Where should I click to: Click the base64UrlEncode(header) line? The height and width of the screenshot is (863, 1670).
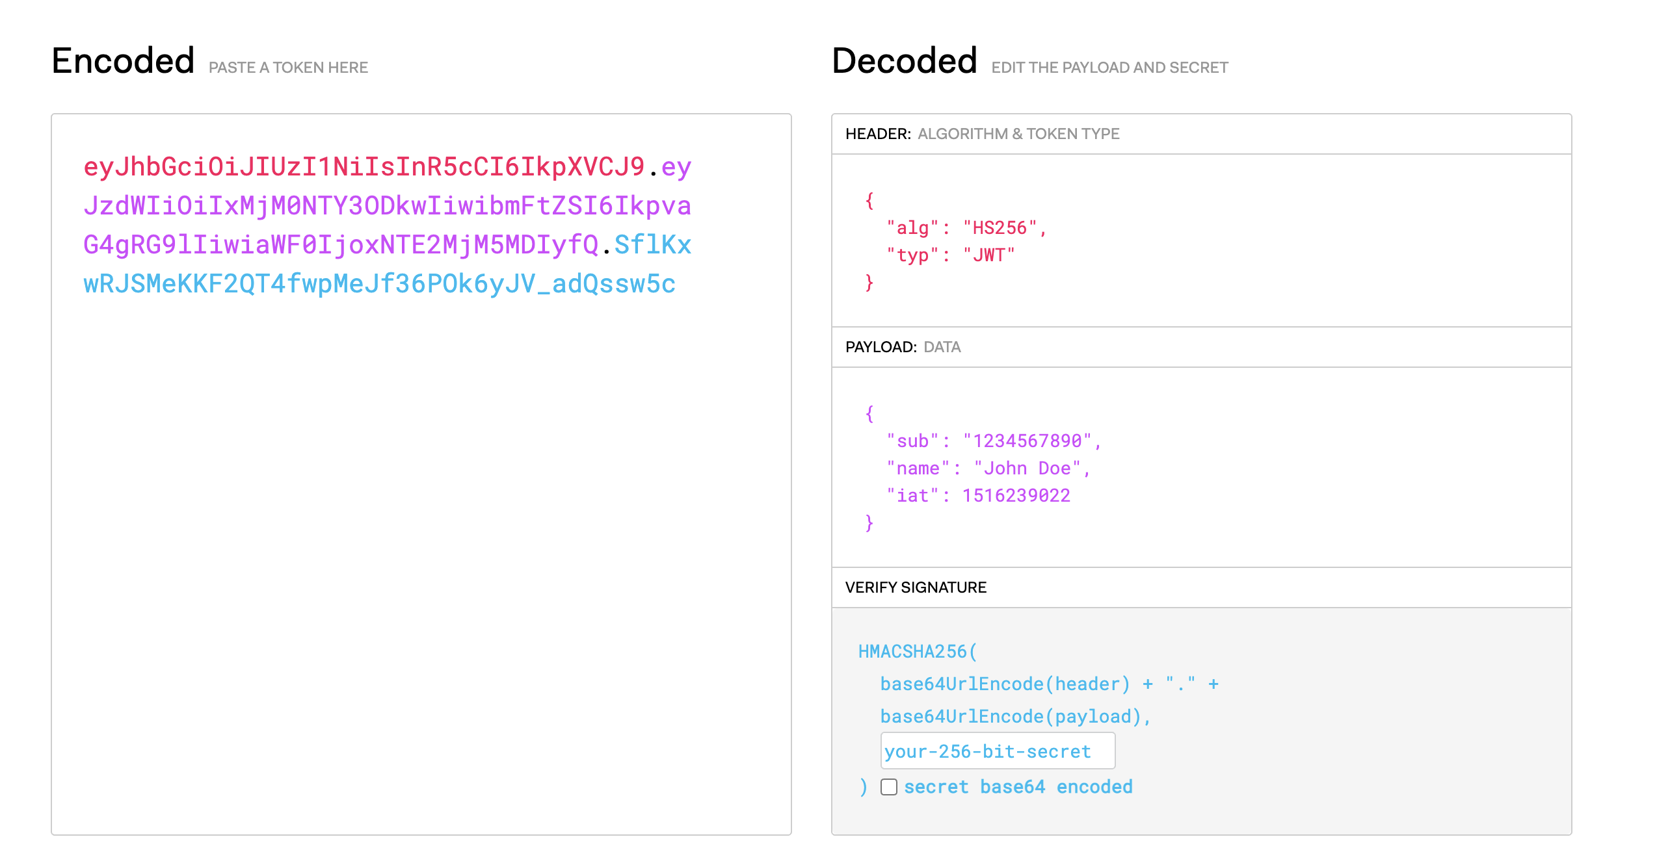(1005, 684)
